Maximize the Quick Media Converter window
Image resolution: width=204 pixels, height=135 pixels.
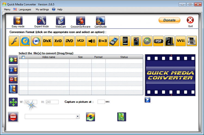190,5
